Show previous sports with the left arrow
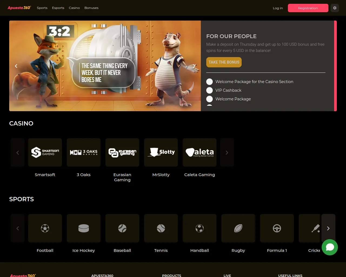The image size is (346, 277). point(17,228)
